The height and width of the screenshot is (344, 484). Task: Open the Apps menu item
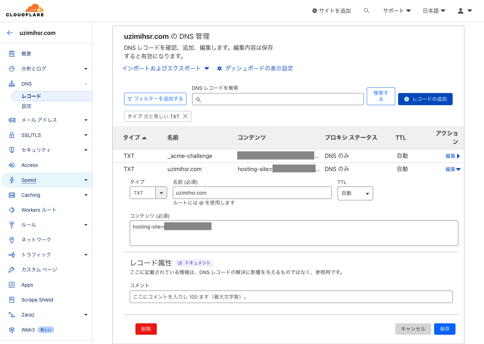tap(27, 285)
